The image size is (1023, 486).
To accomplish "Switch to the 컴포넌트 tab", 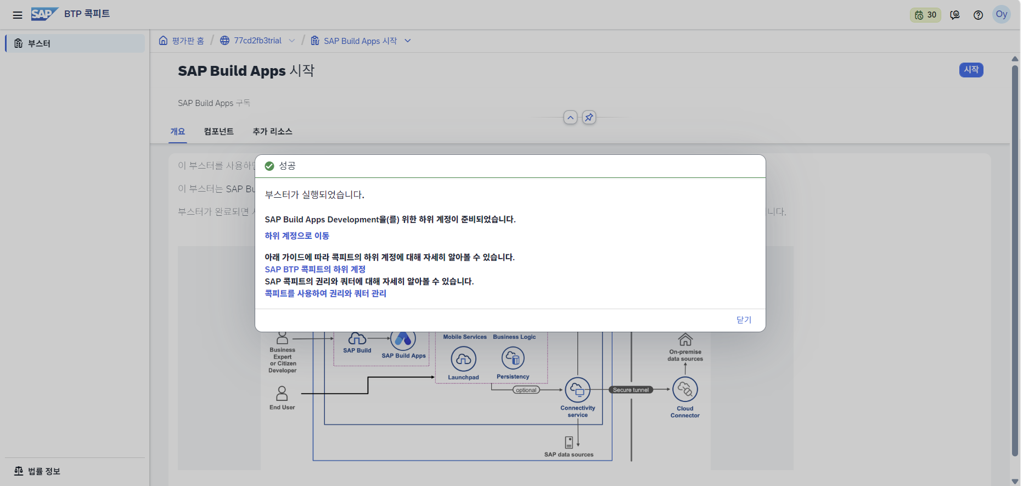I will coord(218,132).
